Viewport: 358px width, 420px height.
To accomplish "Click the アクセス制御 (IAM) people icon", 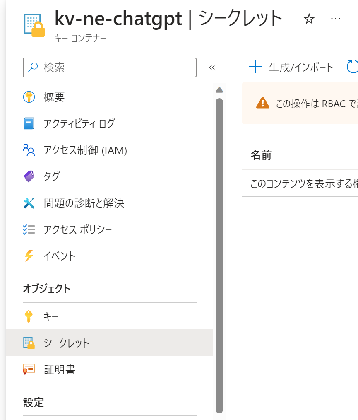I will tap(29, 150).
